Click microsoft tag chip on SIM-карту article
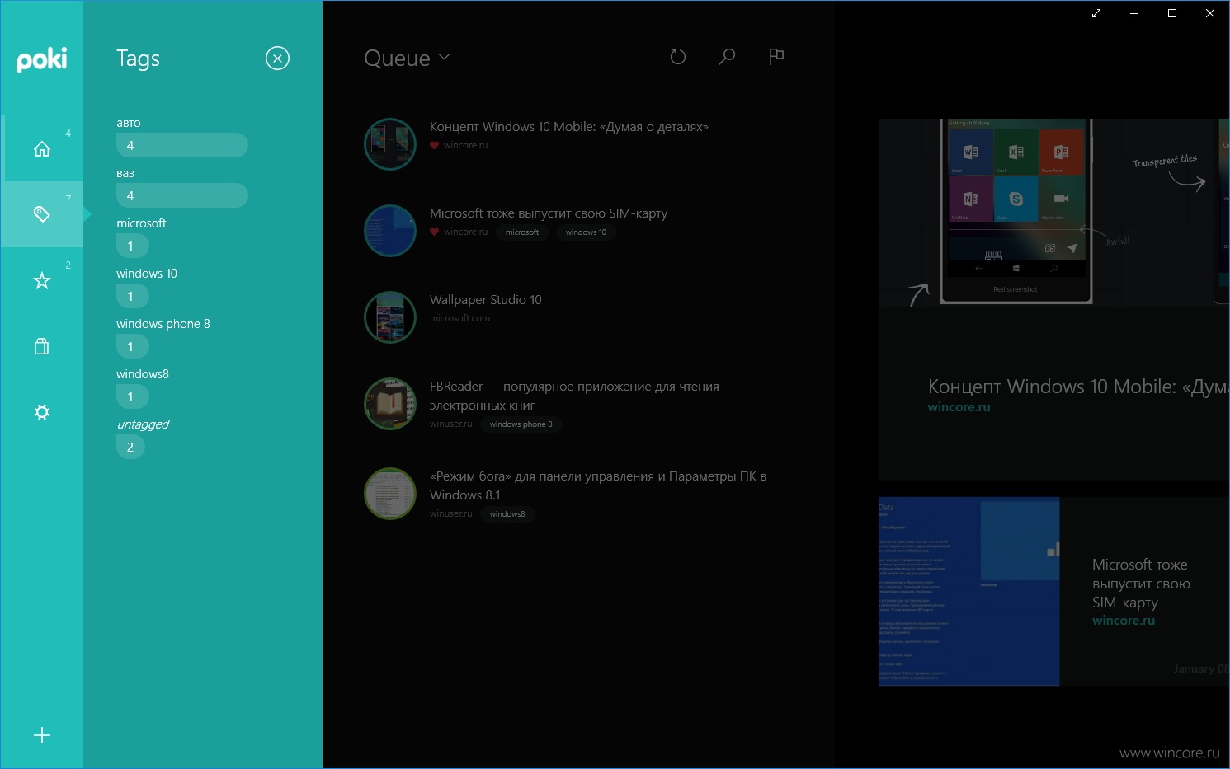Screen dimensions: 1230x769 coord(522,232)
